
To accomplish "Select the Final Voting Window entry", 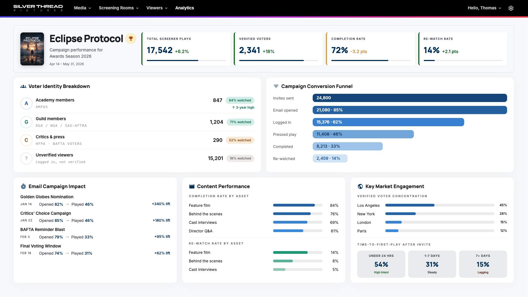I will click(95, 250).
